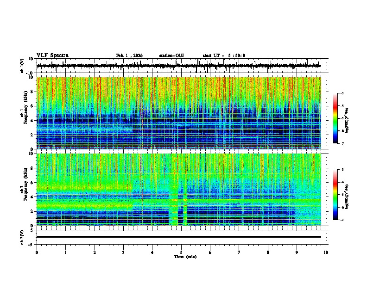The image size is (367, 283).
Task: Click time axis tick label "1"
Action: point(65,252)
